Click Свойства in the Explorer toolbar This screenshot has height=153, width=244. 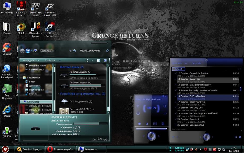click(x=50, y=60)
